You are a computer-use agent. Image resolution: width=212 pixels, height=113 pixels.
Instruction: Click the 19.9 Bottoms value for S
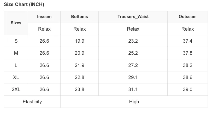point(79,41)
